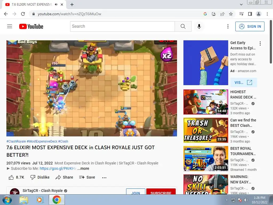The width and height of the screenshot is (273, 205).
Task: Open the NO SKILL NEEDED thumbnail
Action: click(206, 184)
